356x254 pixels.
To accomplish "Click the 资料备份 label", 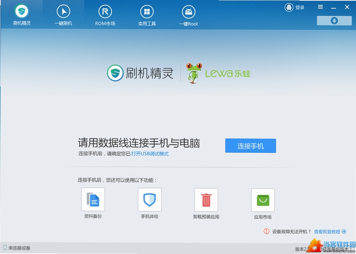I will 93,216.
